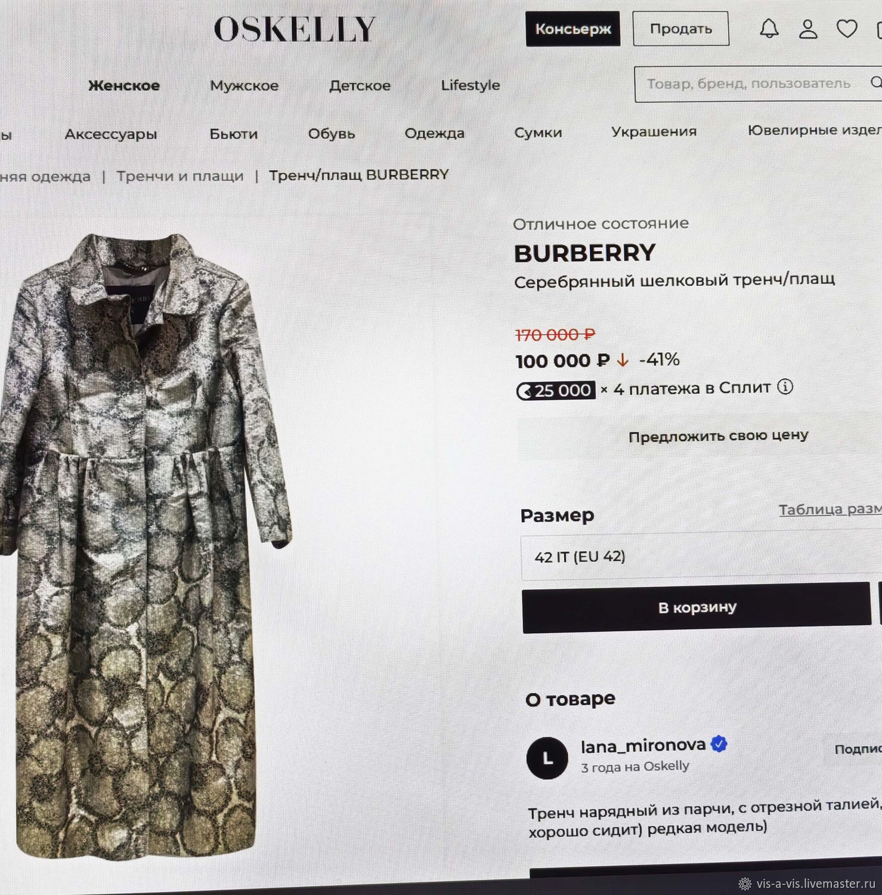882x895 pixels.
Task: Click lana_mironova seller avatar
Action: point(547,758)
